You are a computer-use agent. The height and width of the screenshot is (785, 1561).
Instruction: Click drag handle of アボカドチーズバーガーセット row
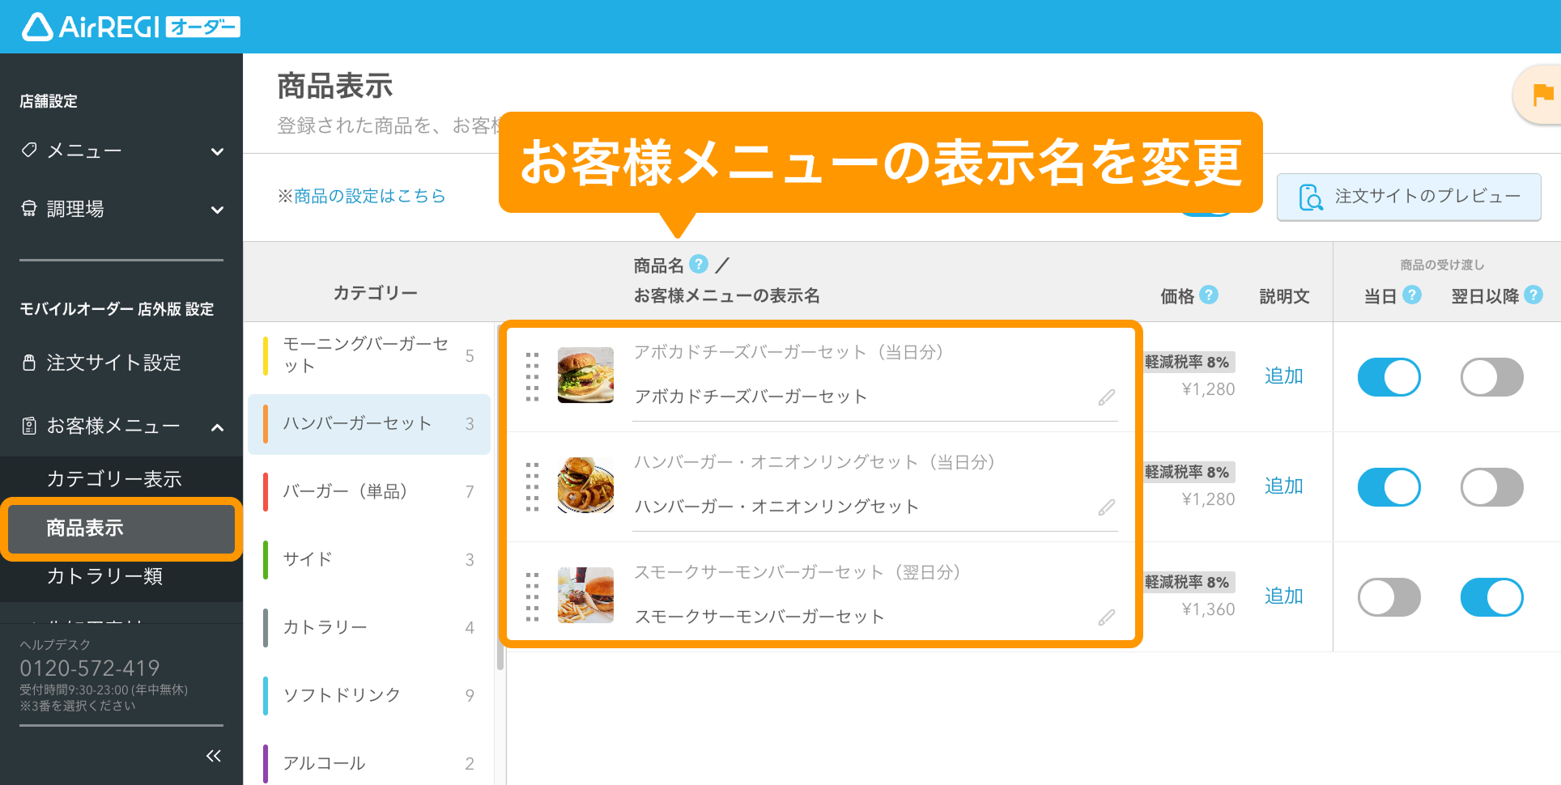[532, 376]
